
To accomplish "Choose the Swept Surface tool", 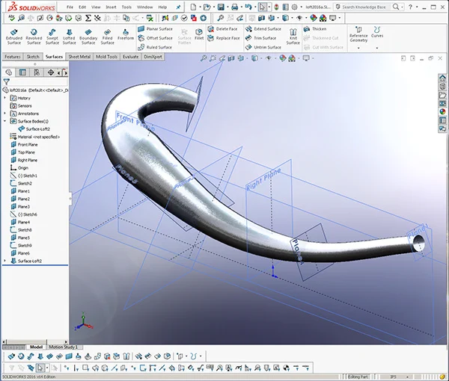I will coord(52,37).
